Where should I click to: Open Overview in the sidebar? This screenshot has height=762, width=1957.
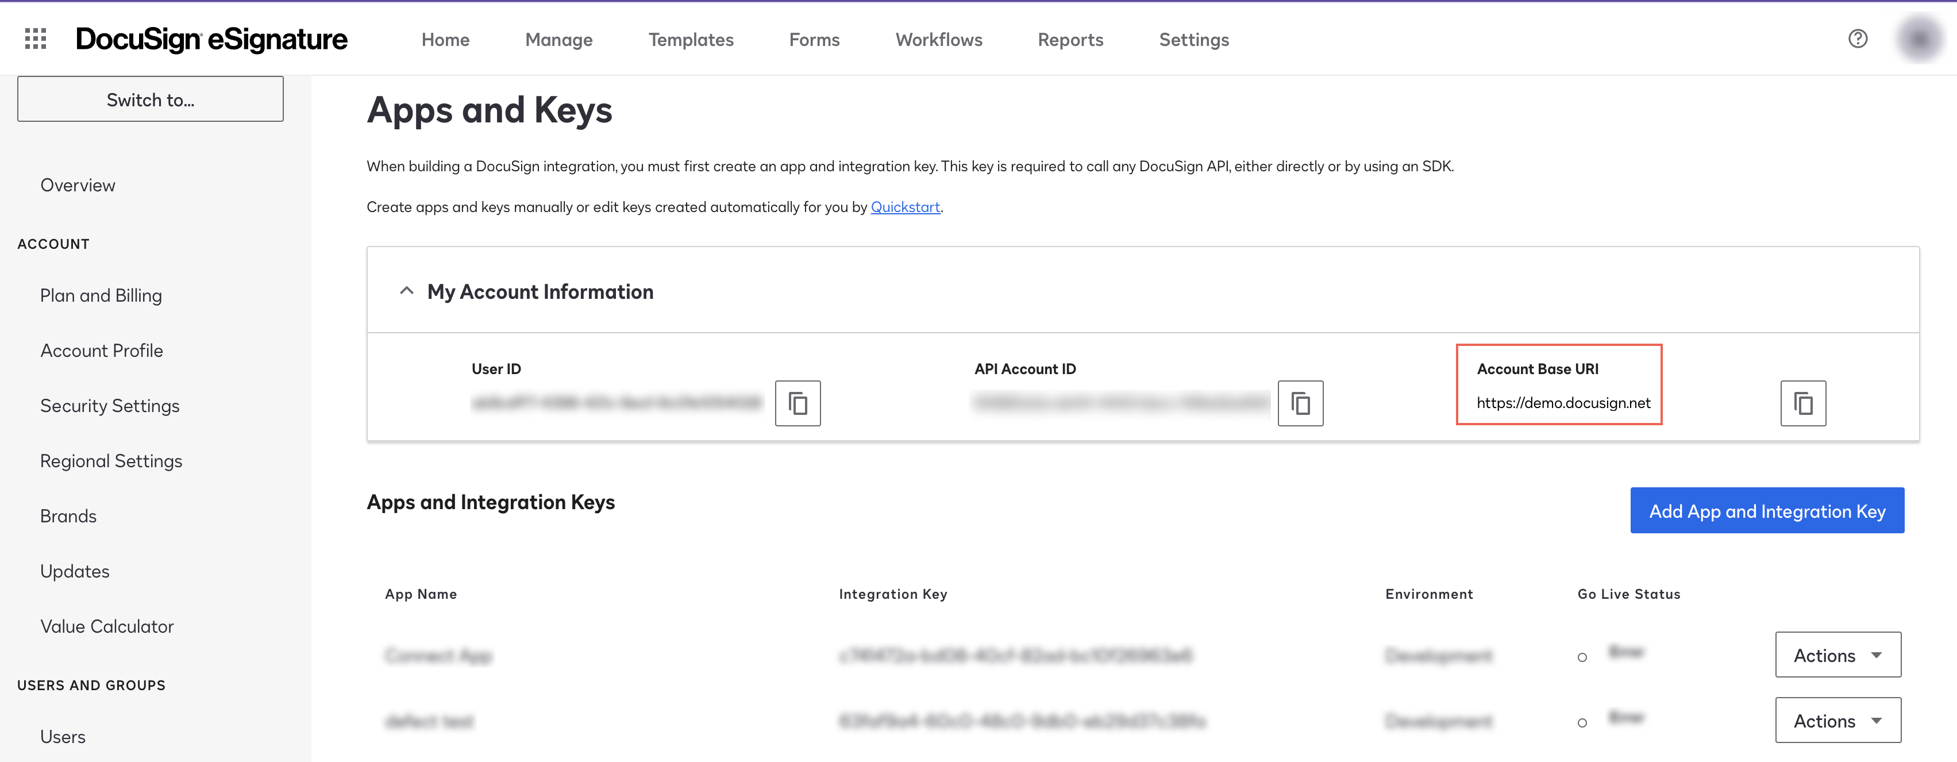pos(78,186)
